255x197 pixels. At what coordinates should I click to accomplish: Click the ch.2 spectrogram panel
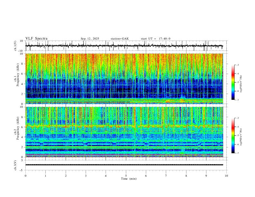click(x=124, y=132)
